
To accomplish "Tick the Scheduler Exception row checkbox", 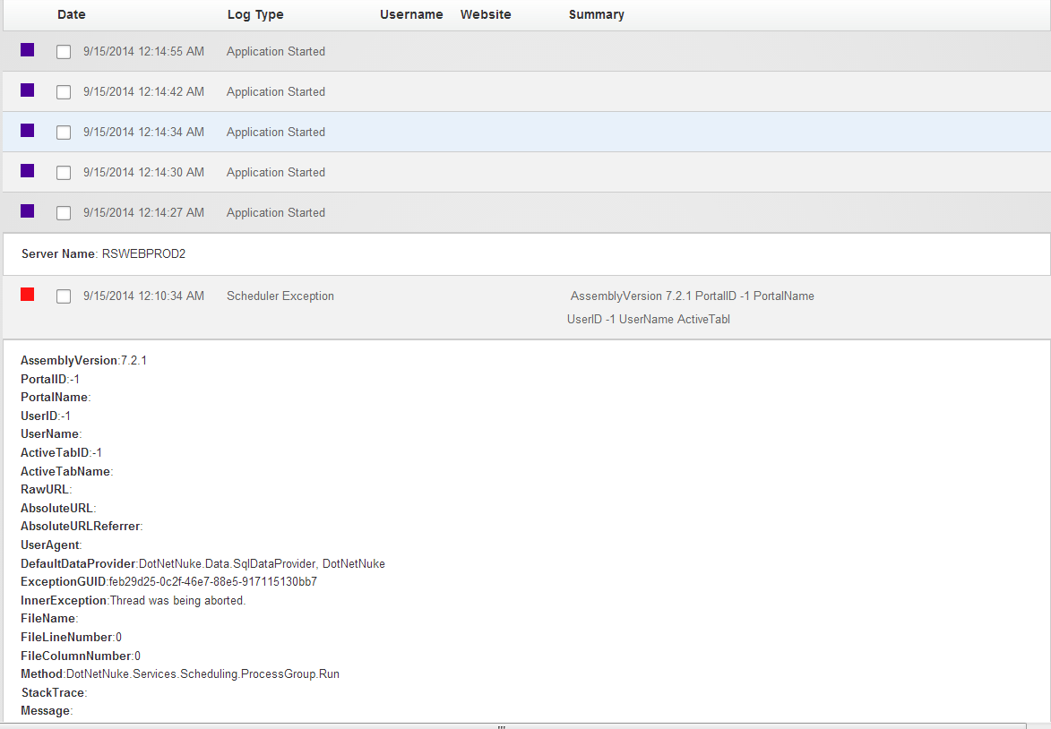I will point(64,296).
